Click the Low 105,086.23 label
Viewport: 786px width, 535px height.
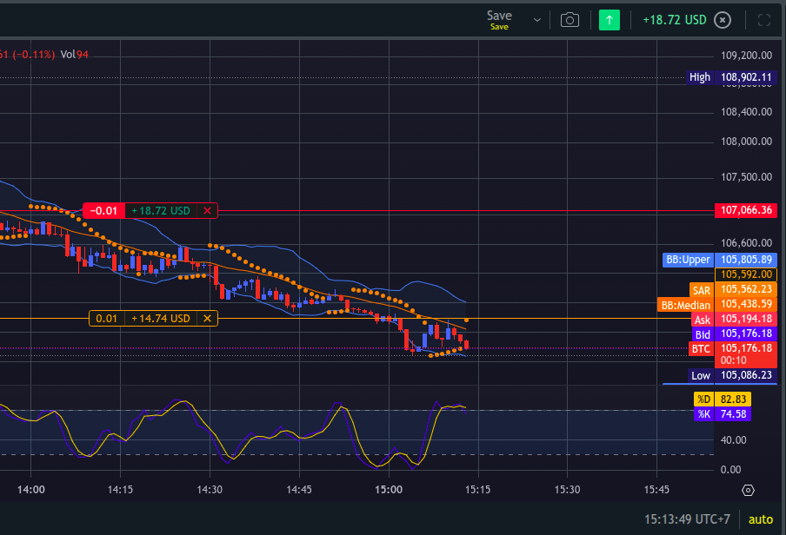(732, 375)
